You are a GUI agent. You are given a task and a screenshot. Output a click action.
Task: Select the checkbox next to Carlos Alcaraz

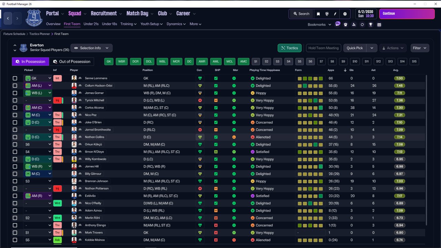[x=15, y=108]
